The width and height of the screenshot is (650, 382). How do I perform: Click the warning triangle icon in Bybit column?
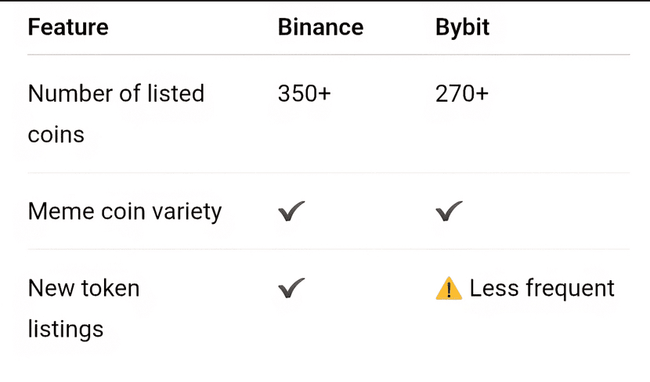pos(448,290)
